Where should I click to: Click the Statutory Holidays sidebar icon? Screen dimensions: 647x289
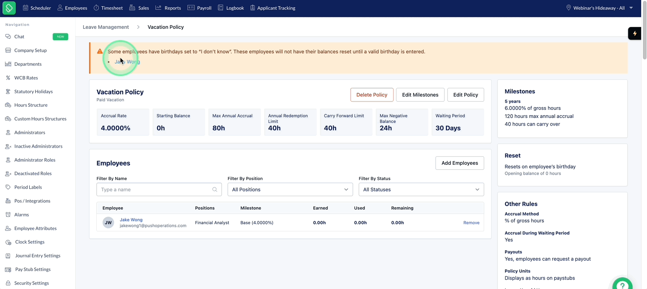tap(8, 91)
